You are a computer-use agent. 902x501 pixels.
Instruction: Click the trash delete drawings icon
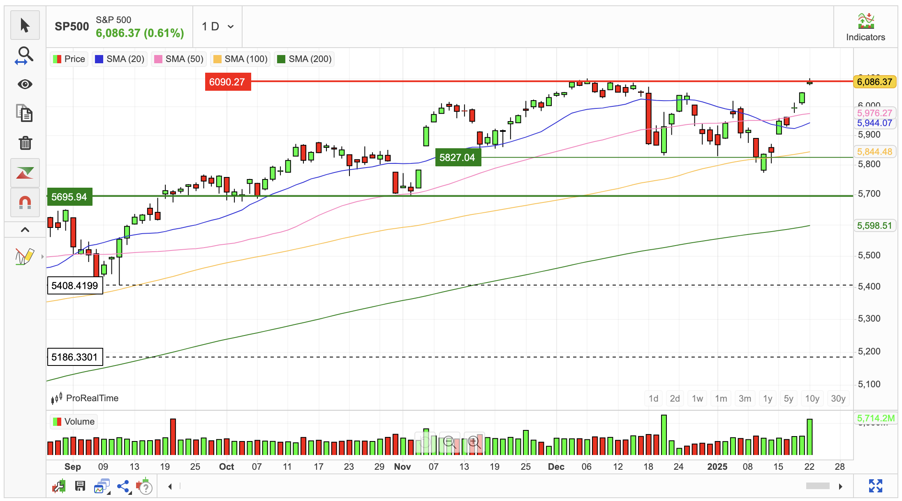click(25, 143)
